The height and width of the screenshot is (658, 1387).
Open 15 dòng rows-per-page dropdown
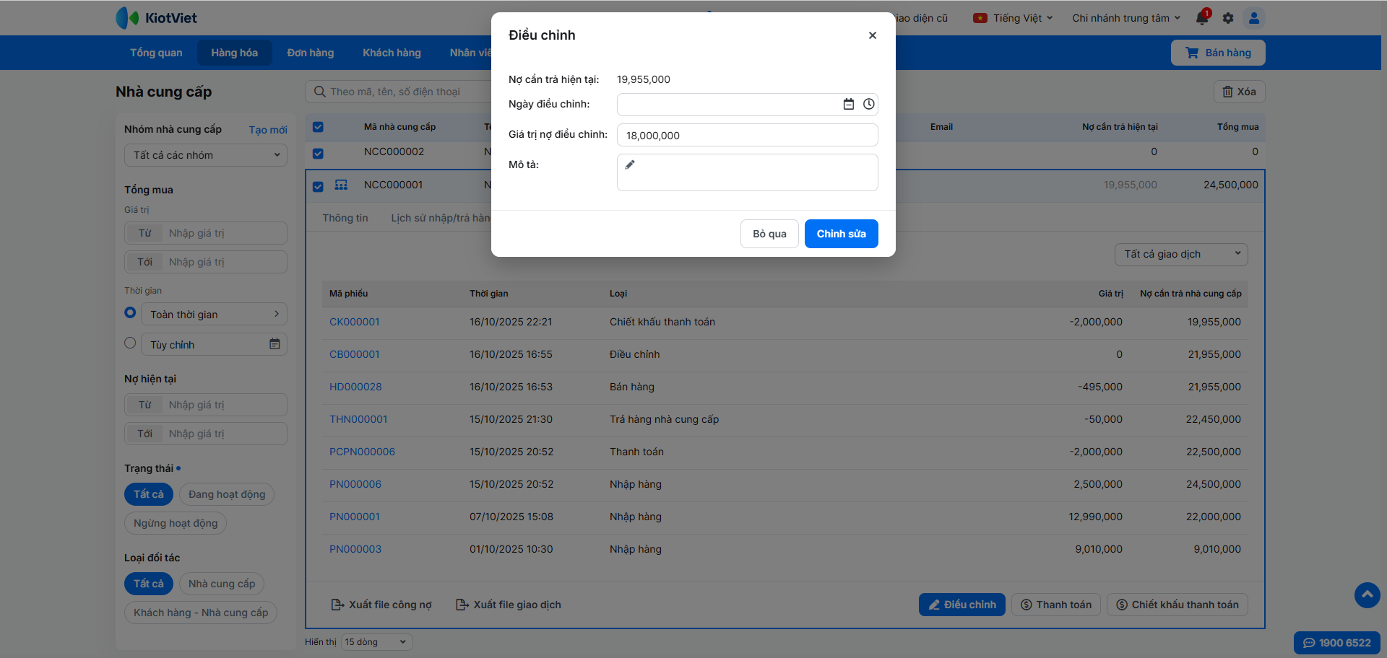tap(376, 642)
